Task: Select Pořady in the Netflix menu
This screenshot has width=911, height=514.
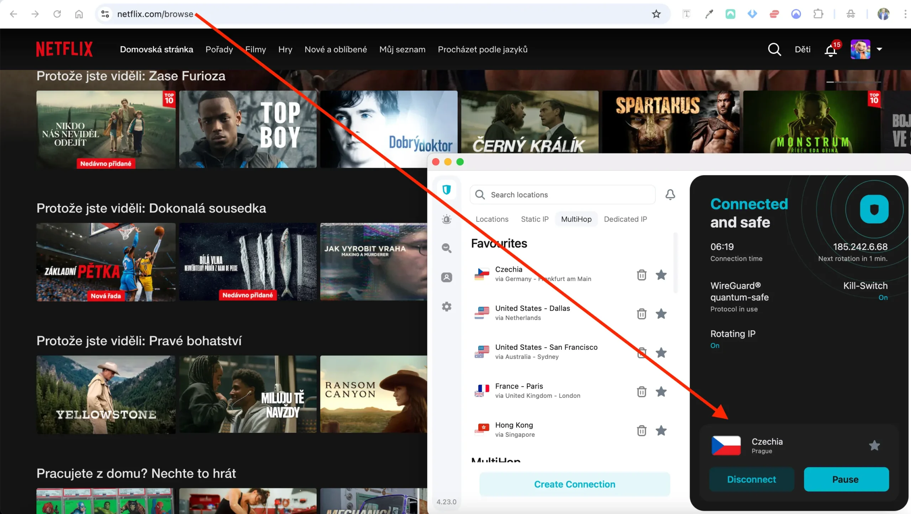Action: click(219, 50)
